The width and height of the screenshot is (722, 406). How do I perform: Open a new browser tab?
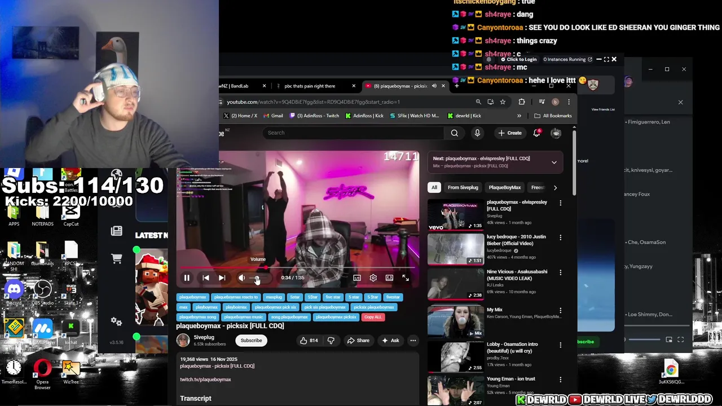click(x=456, y=86)
